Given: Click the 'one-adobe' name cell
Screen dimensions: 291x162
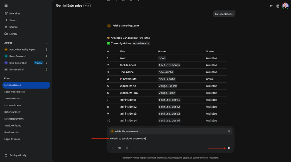Looking at the screenshot, I should [x=166, y=72].
